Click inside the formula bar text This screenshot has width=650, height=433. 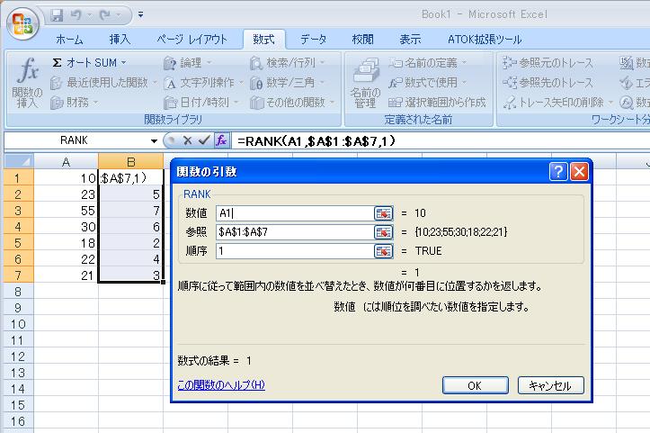[x=316, y=141]
